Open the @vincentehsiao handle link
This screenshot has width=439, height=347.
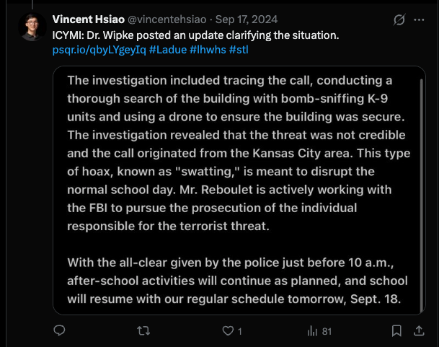coord(166,20)
